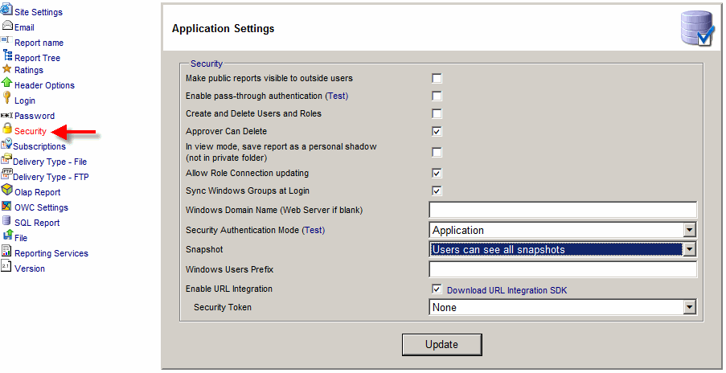Click Test link beside Security Authentication Mode
Image resolution: width=726 pixels, height=373 pixels.
click(x=314, y=230)
